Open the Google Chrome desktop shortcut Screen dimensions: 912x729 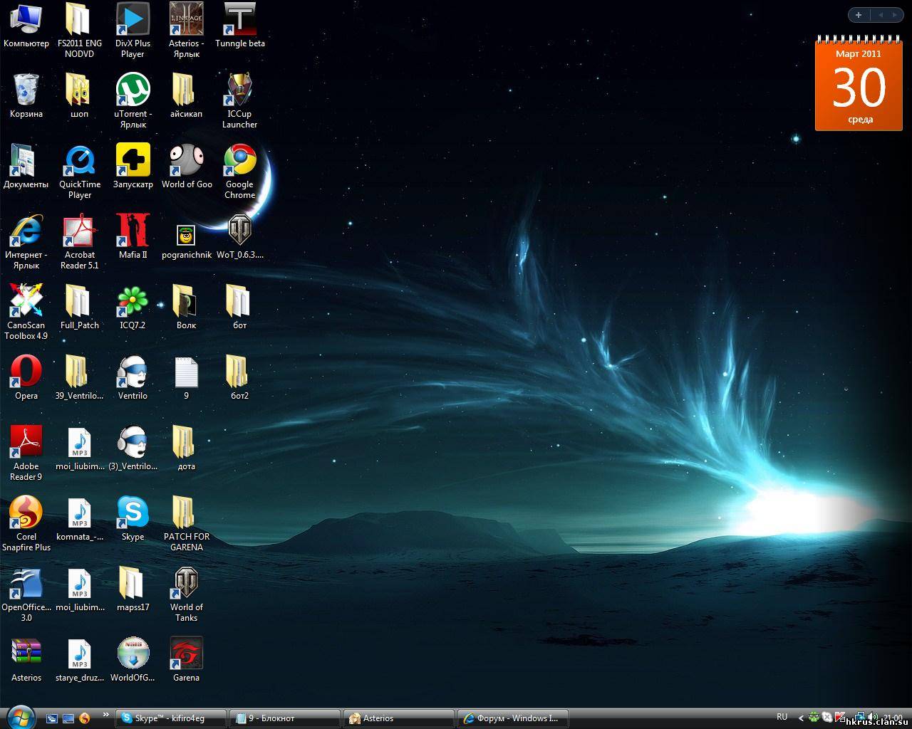coord(240,161)
